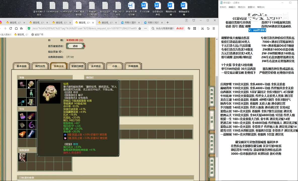Image resolution: width=298 pixels, height=181 pixels.
Task: Open desktop document 月10E攻略
Action: [x=144, y=8]
